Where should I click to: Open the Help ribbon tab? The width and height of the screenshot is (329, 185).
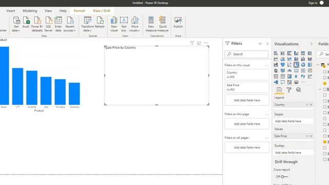coord(63,11)
